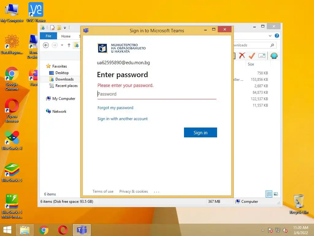Open Recycle Bin on desktop

[x=299, y=204]
